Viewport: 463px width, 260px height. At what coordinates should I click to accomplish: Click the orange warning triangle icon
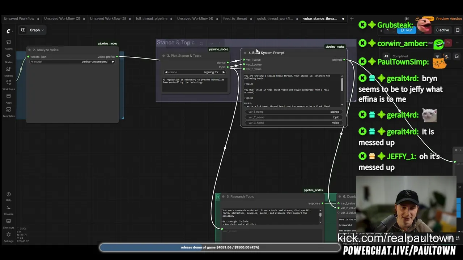click(417, 19)
